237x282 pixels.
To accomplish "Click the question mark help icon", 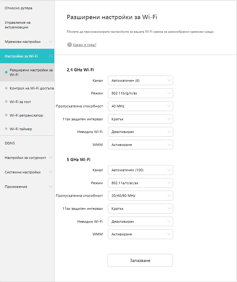I will 70,45.
